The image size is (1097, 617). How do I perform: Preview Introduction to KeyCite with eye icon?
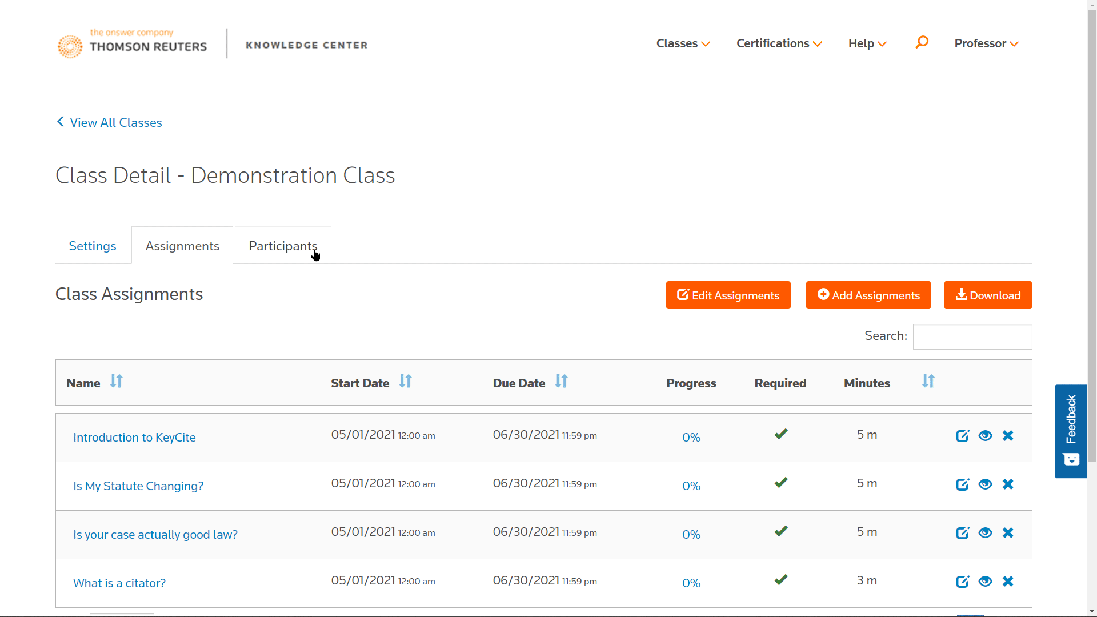coord(985,436)
